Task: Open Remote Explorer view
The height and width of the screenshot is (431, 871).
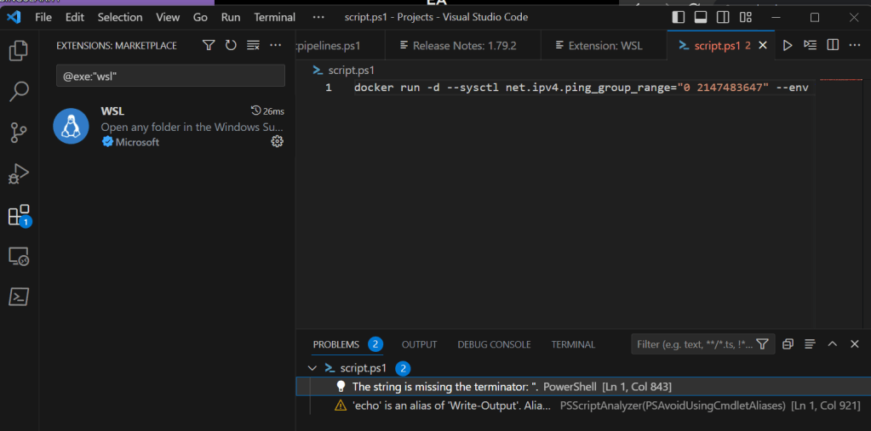Action: click(19, 256)
